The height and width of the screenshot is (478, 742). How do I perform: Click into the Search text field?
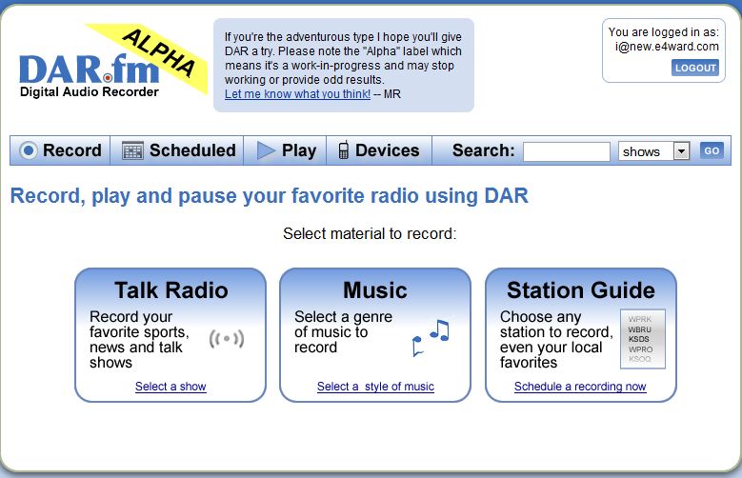567,151
